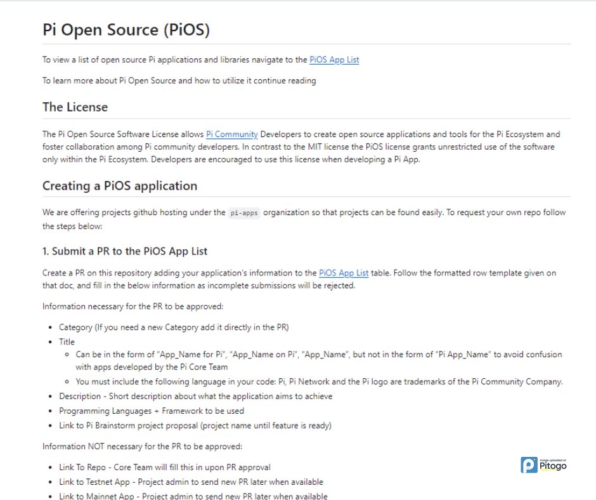Click the Pitogo logo icon
The image size is (596, 500).
pyautogui.click(x=529, y=465)
